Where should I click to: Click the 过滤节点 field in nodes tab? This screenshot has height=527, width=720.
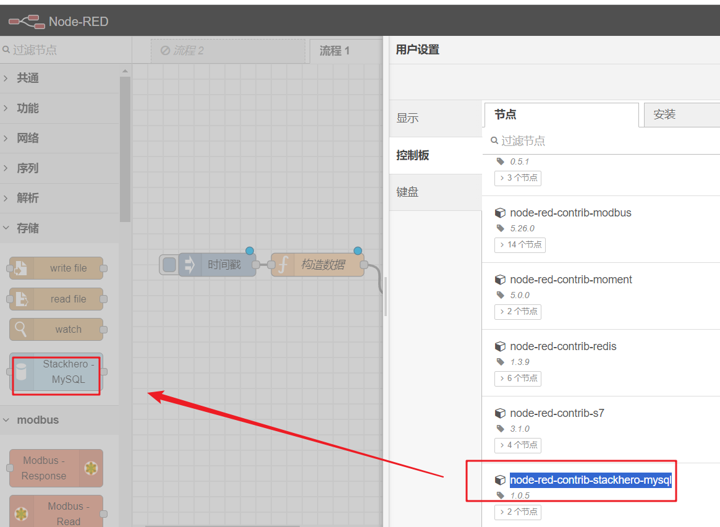(601, 140)
